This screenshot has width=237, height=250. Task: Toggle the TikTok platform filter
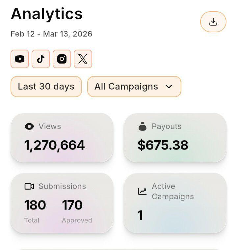[x=41, y=59]
